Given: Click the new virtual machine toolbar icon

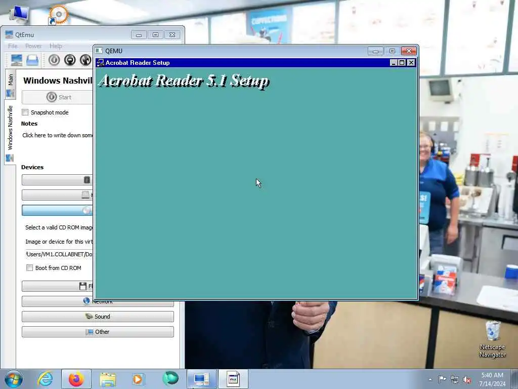Looking at the screenshot, I should point(17,60).
